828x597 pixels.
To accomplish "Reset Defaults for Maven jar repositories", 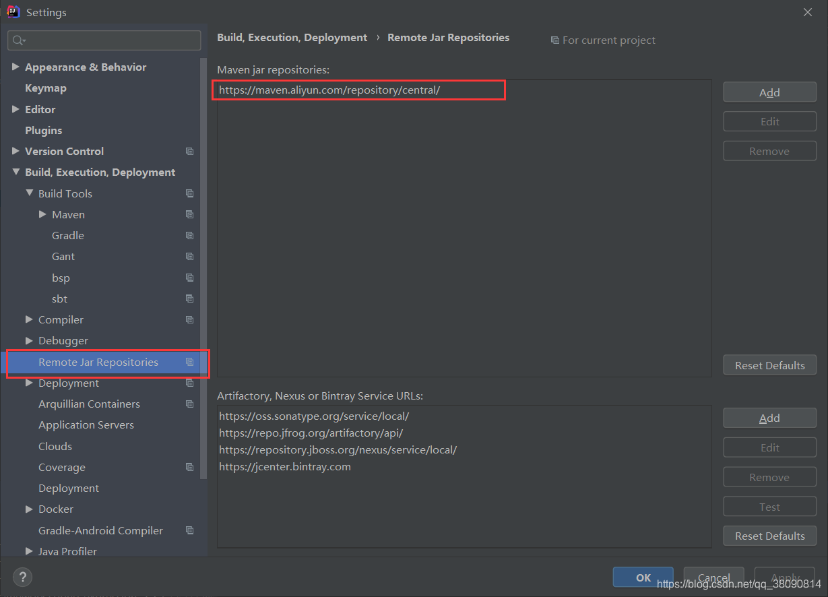I will [769, 365].
